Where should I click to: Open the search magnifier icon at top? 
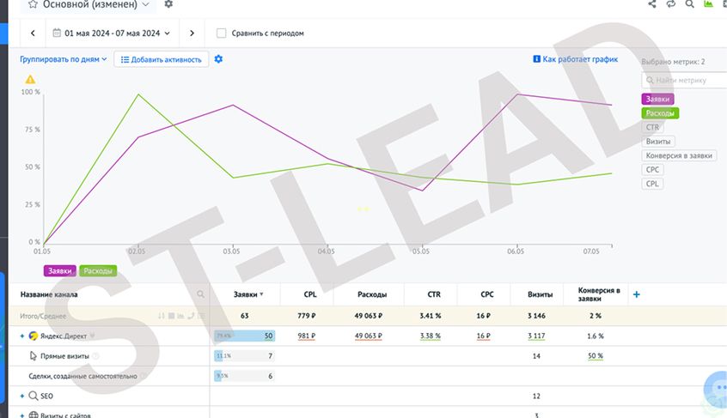689,3
